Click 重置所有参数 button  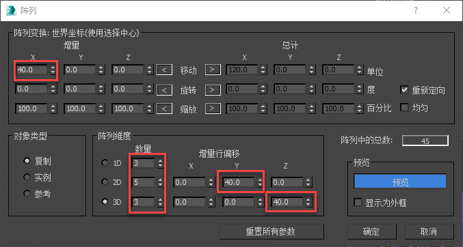pyautogui.click(x=272, y=231)
